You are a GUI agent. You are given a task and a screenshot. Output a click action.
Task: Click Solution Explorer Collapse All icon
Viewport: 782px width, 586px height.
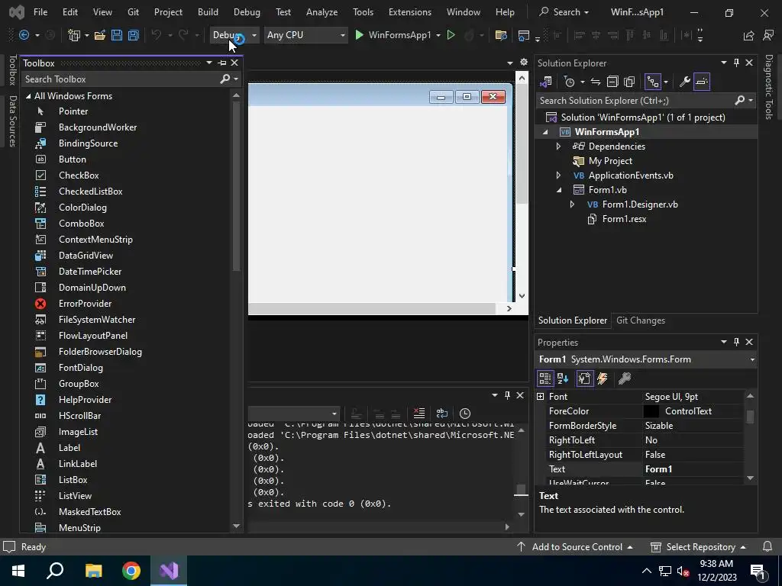612,82
